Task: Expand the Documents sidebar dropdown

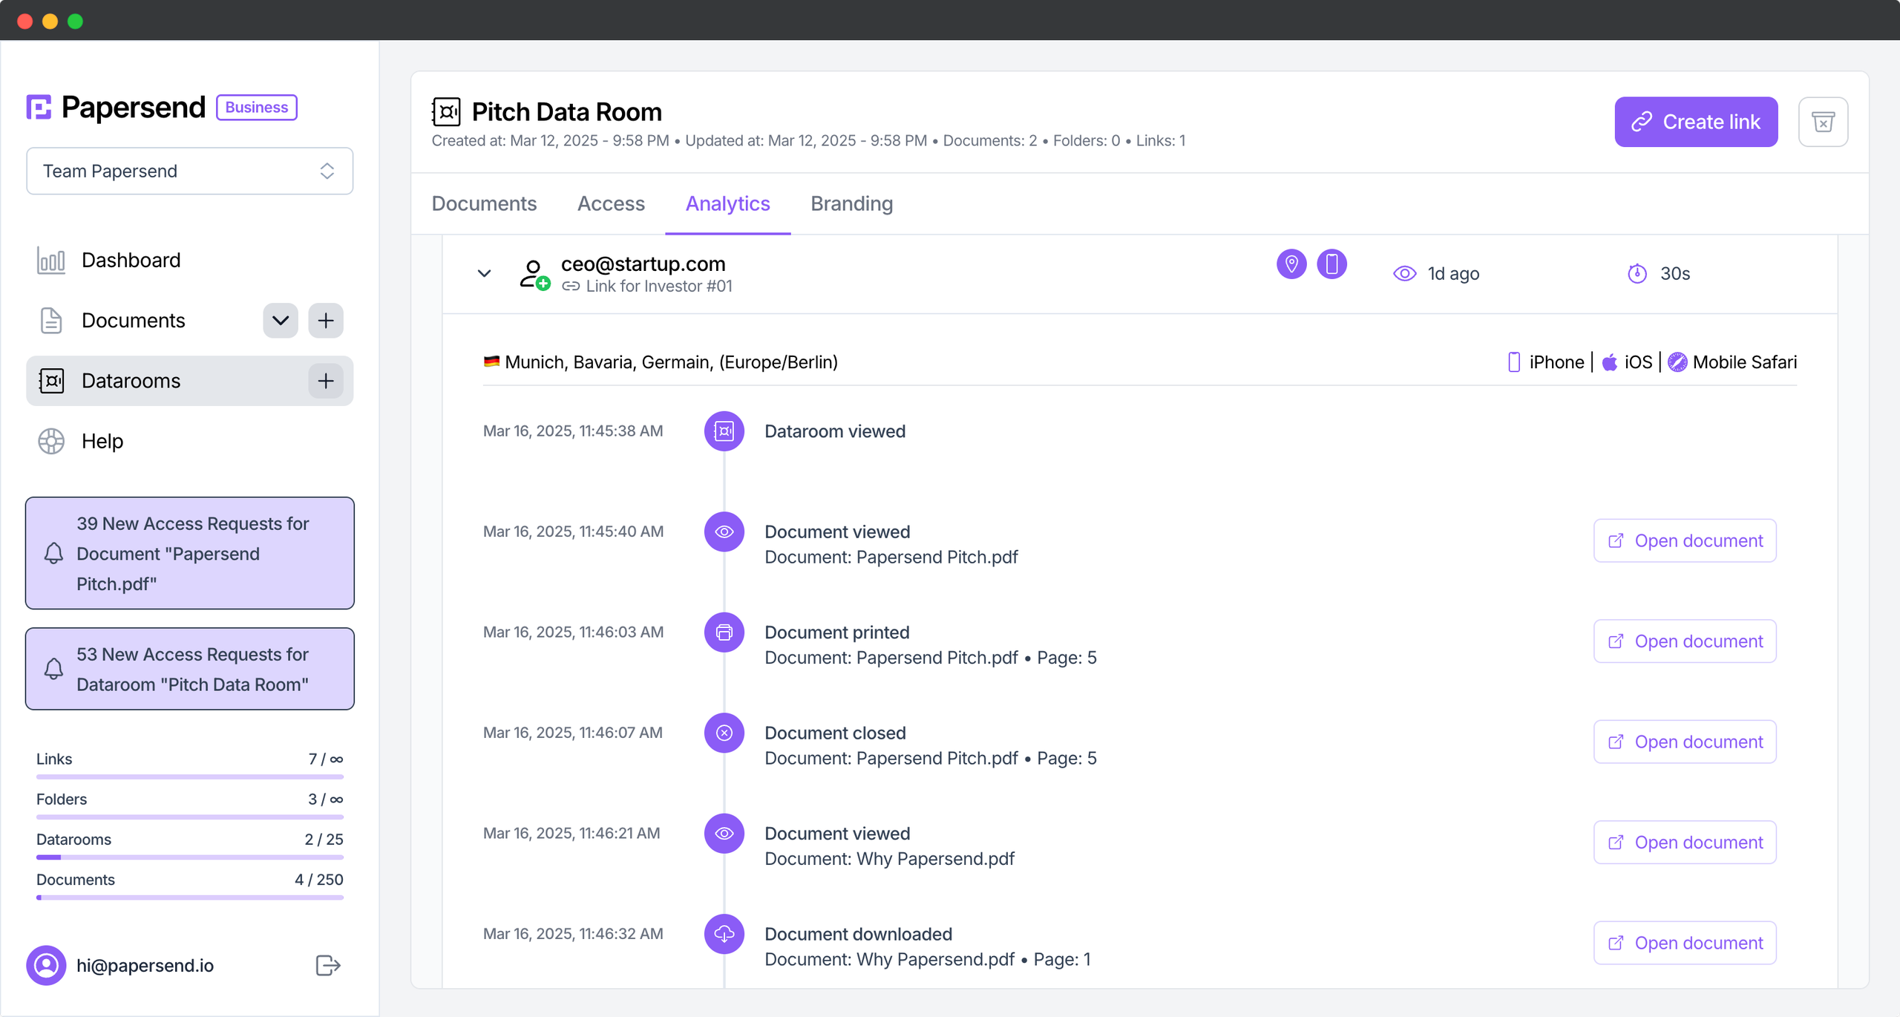Action: [280, 320]
